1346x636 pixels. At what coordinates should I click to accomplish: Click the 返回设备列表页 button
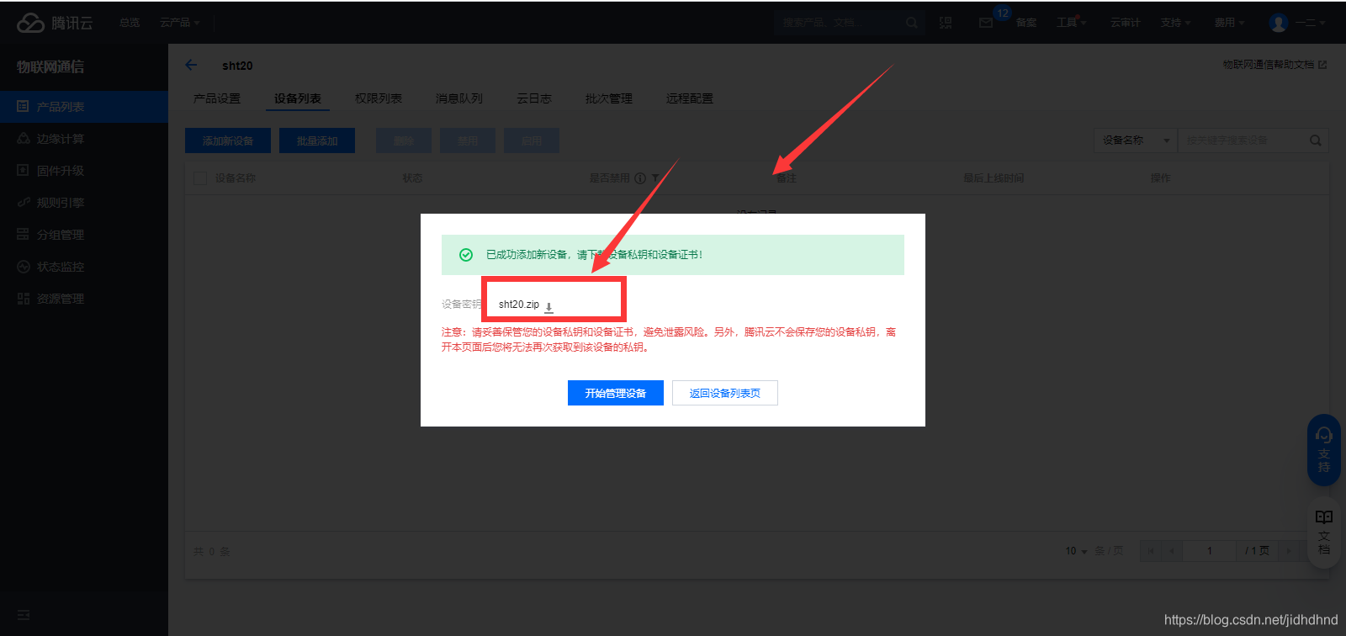[725, 393]
